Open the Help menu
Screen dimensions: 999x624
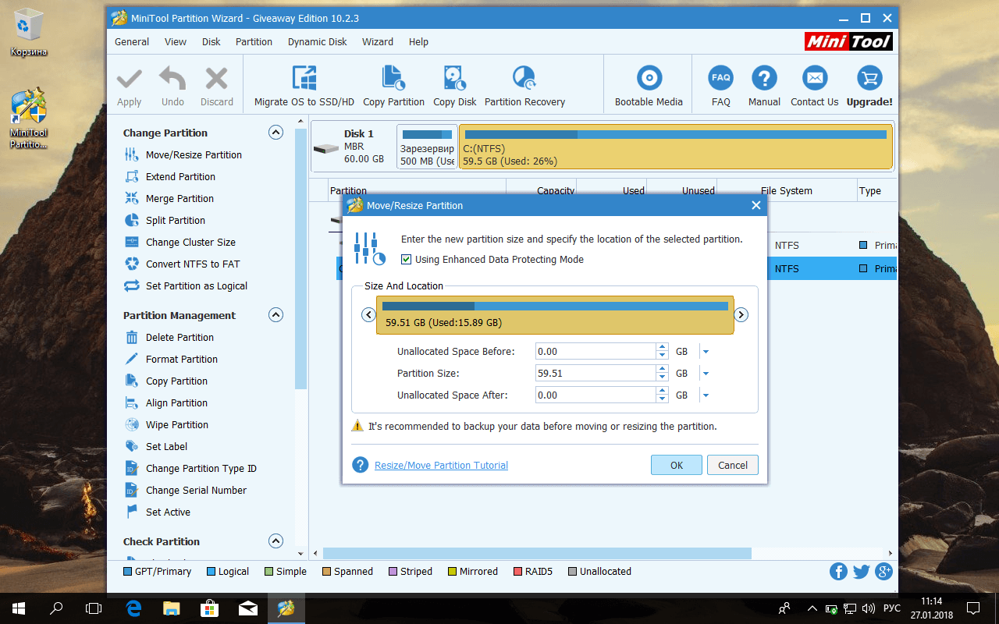418,42
